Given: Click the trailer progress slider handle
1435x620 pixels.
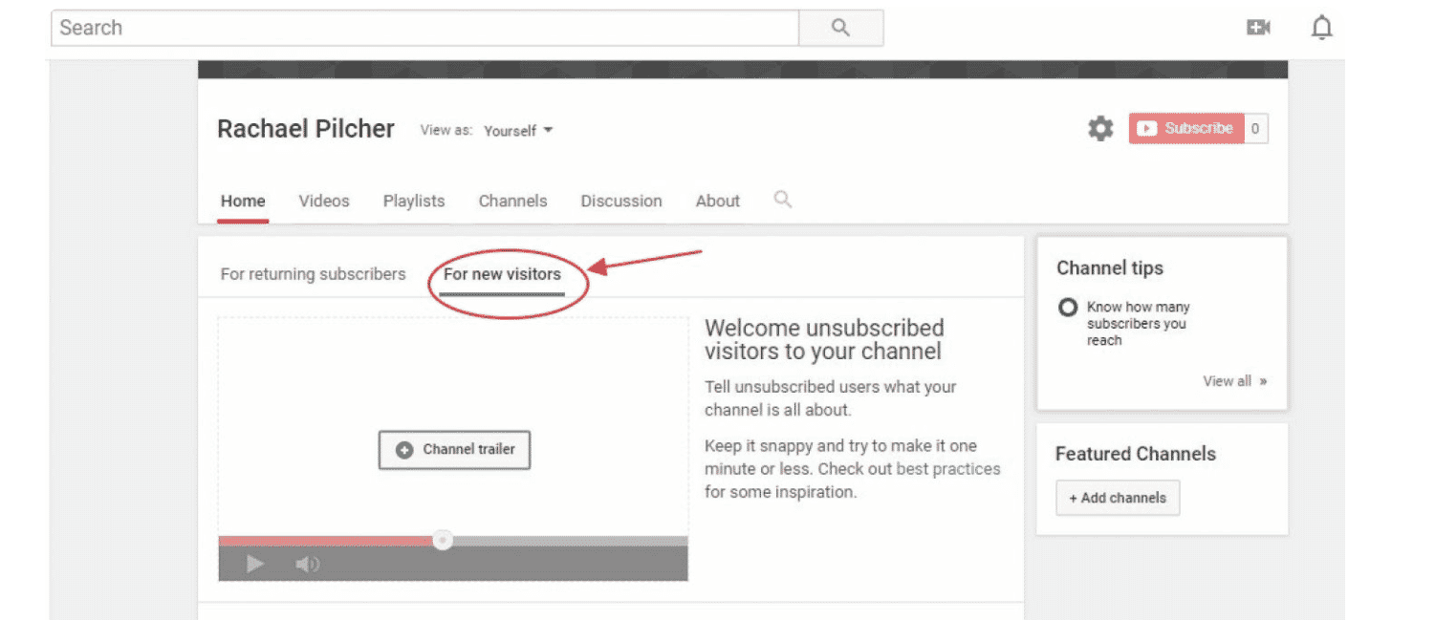Looking at the screenshot, I should 442,541.
